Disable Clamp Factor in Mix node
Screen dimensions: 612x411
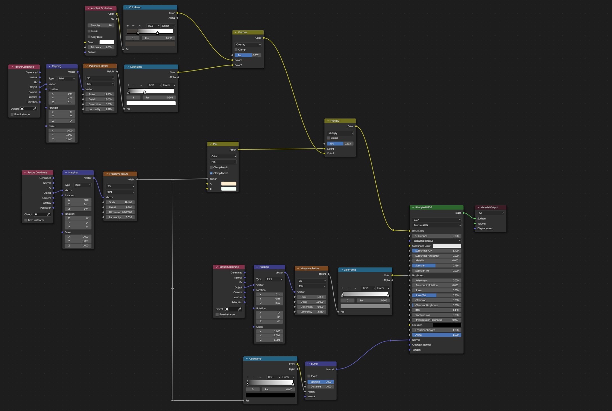pyautogui.click(x=211, y=173)
